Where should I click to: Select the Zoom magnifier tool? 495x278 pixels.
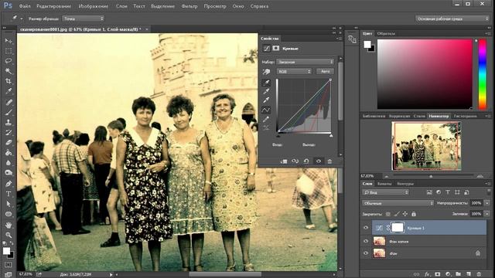click(x=9, y=235)
